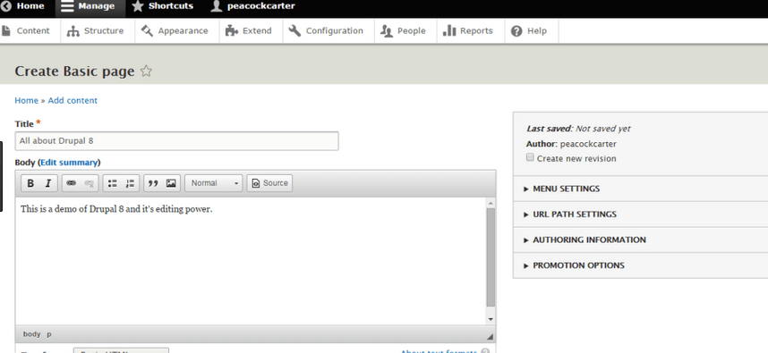Click into the Title input field

coord(177,141)
